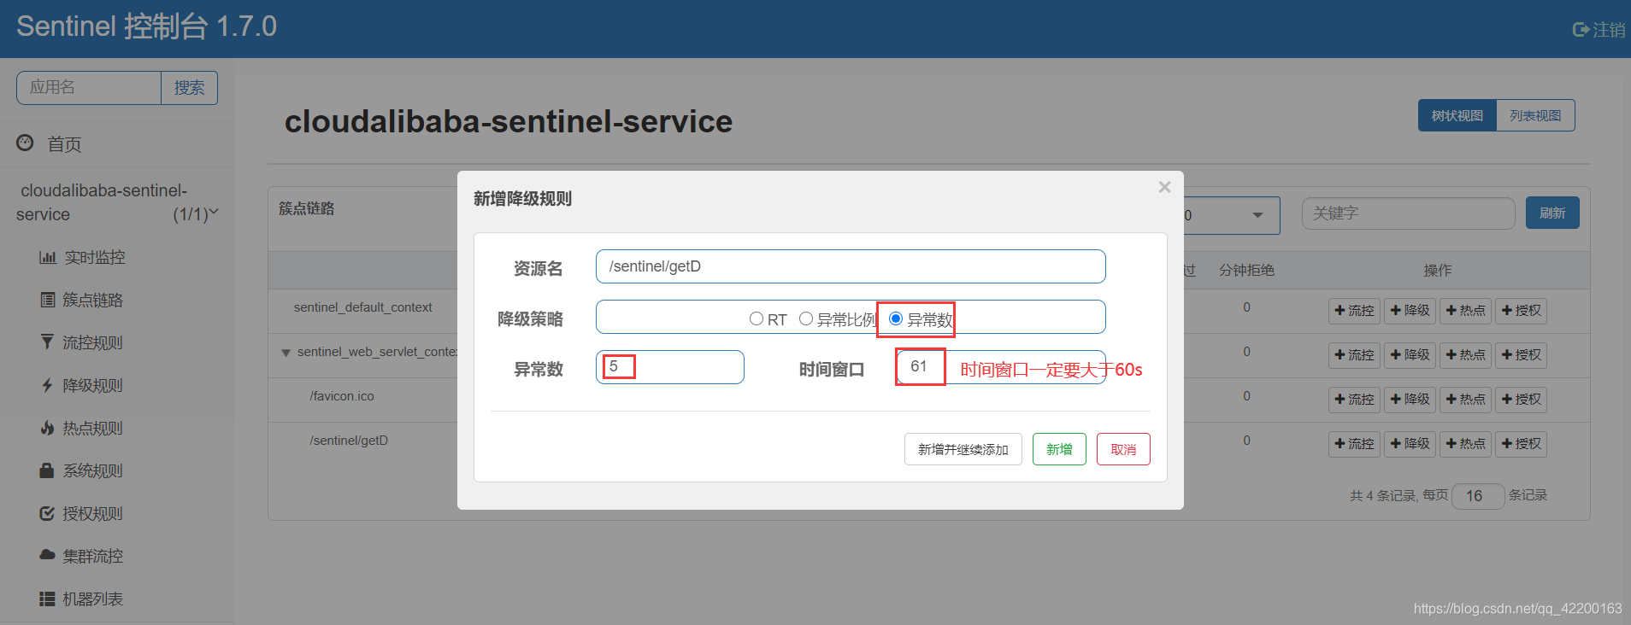The width and height of the screenshot is (1631, 625).
Task: Click 降级 for /favicon.ico row
Action: [x=1410, y=400]
